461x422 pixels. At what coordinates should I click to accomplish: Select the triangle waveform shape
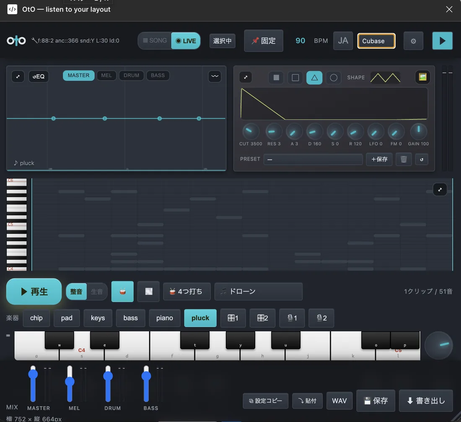pyautogui.click(x=314, y=78)
